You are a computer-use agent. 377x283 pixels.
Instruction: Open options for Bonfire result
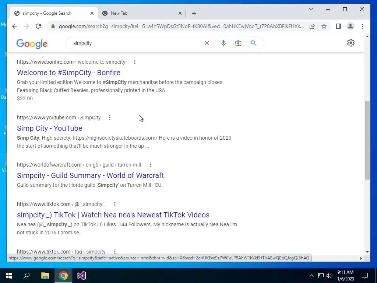135,62
